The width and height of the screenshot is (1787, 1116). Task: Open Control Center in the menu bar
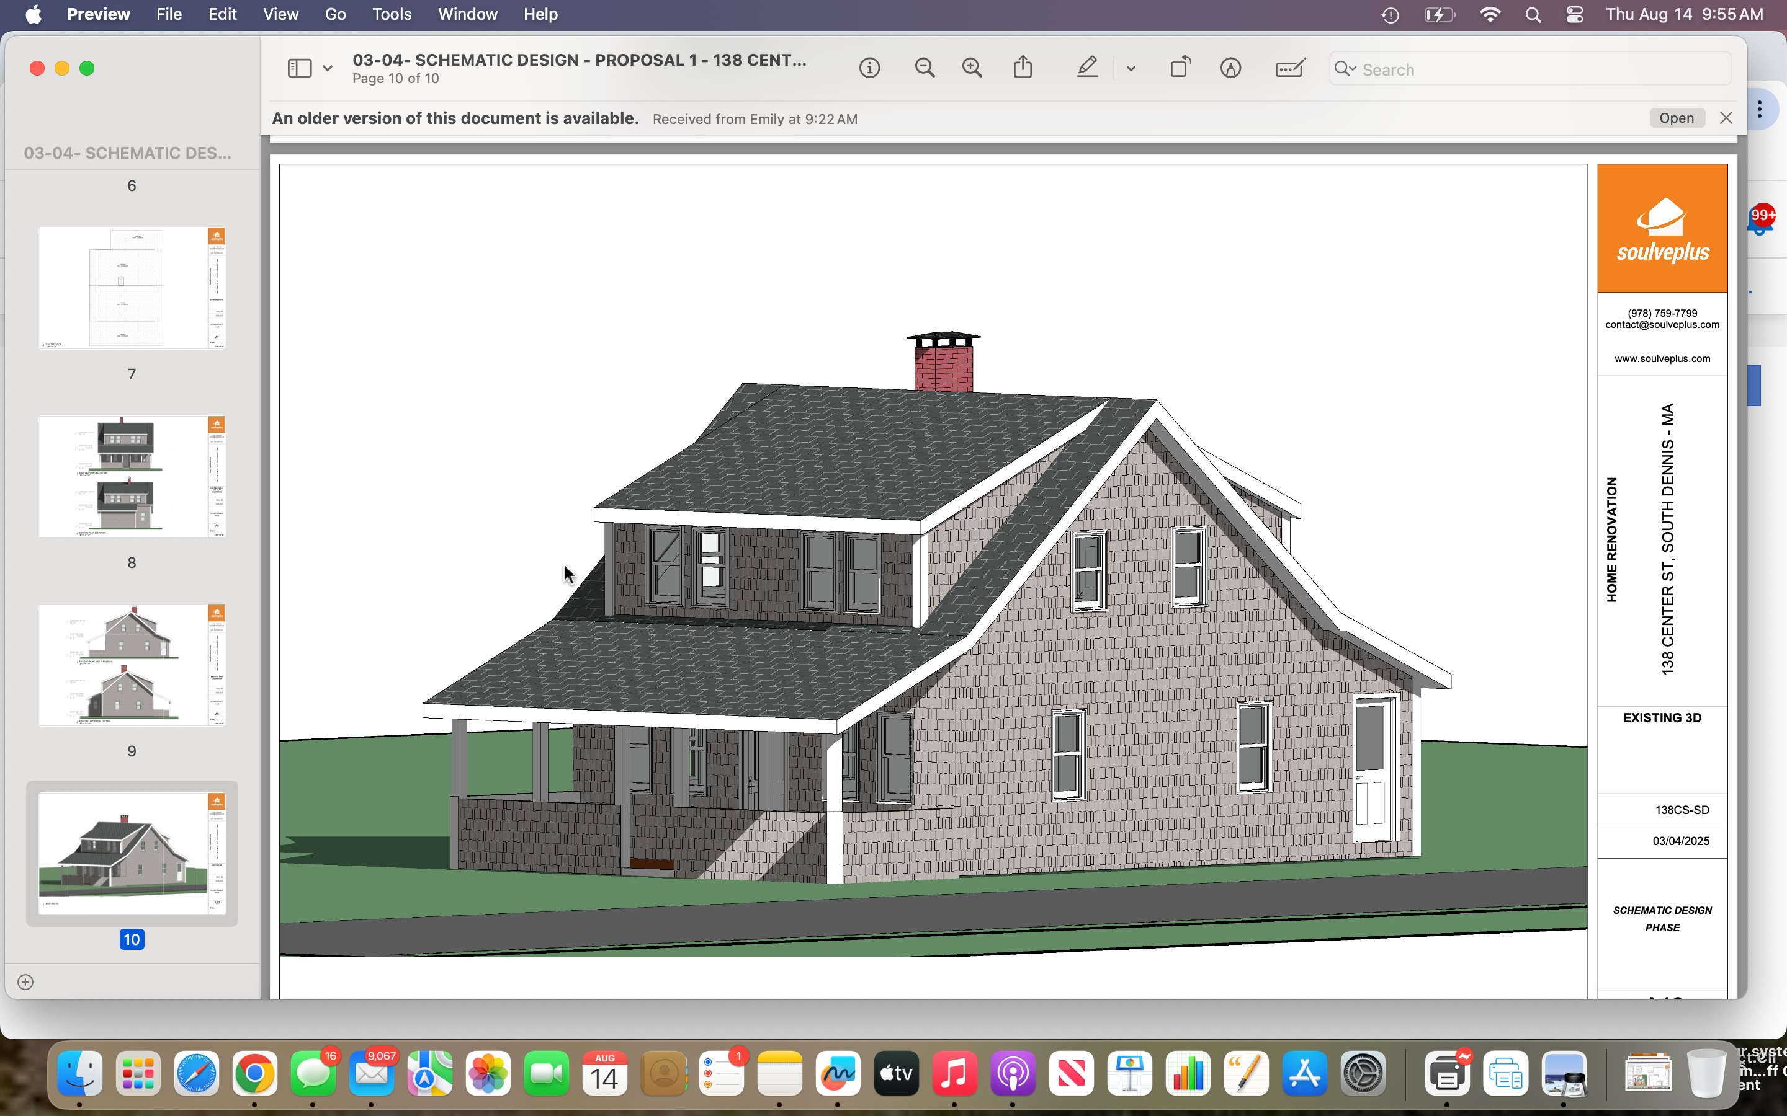click(1574, 15)
